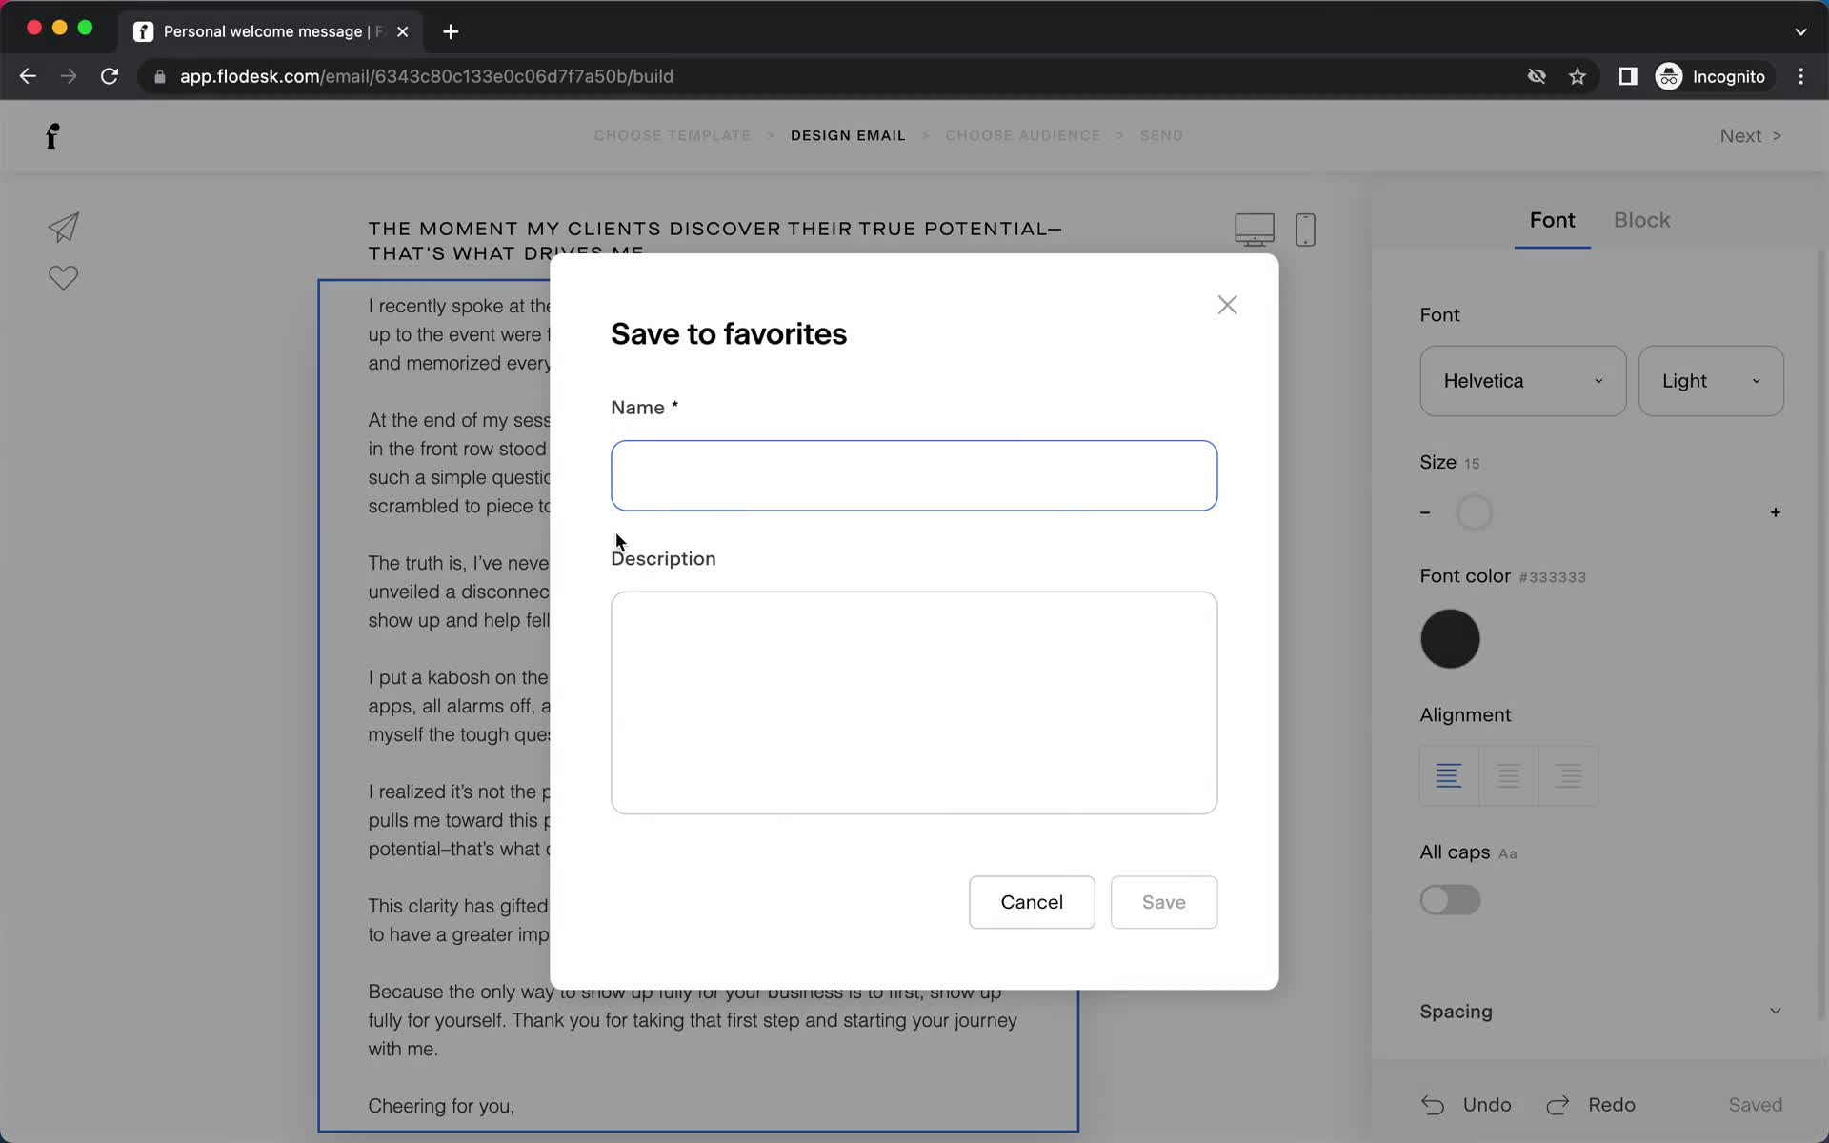Screen dimensions: 1829x1143
Task: Click the Name input field
Action: click(x=913, y=475)
